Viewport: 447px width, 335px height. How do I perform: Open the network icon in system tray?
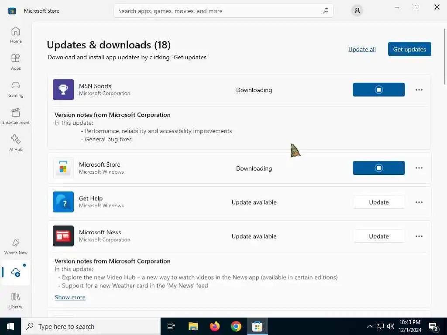pyautogui.click(x=380, y=326)
